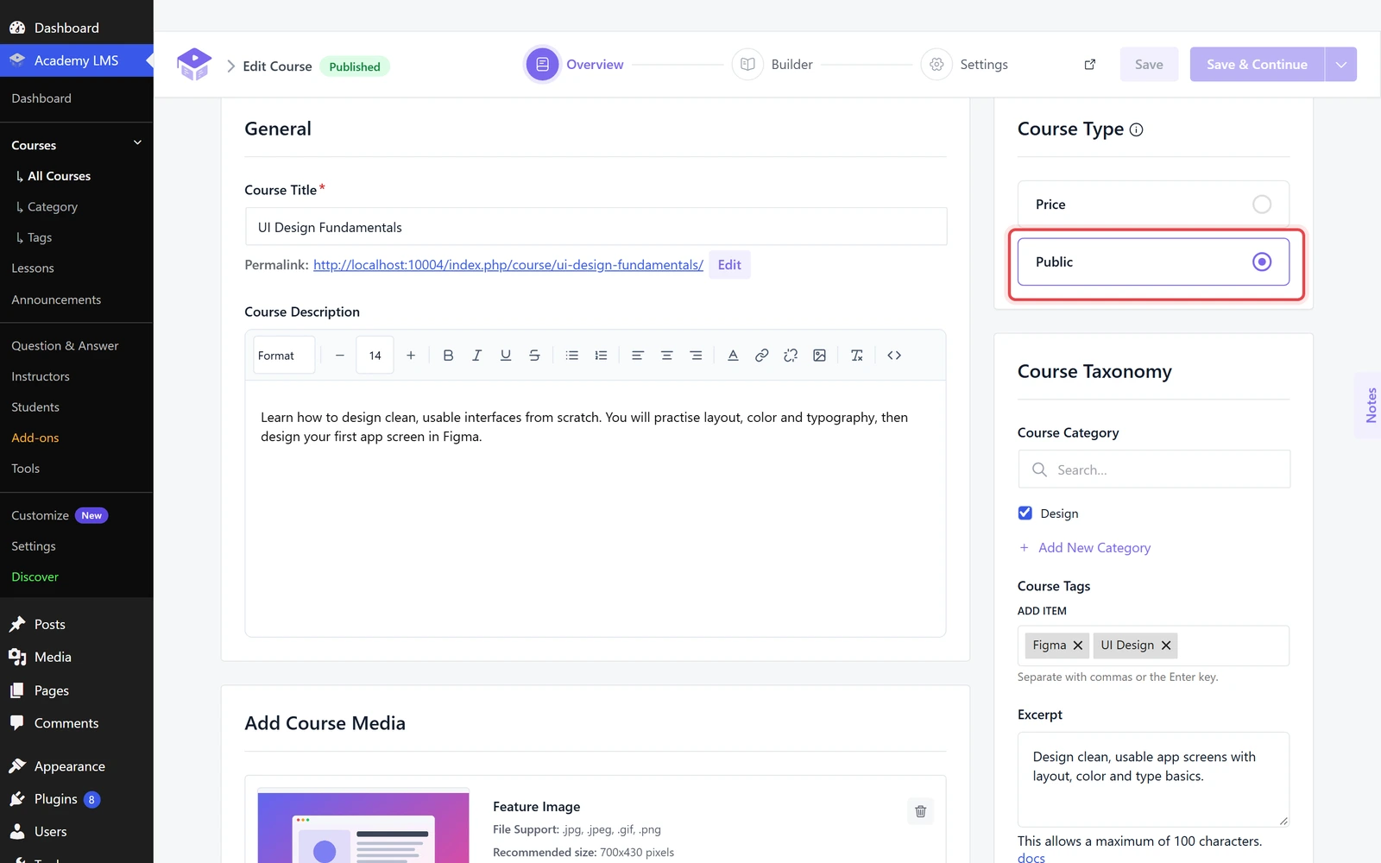
Task: Click Save & Continue button
Action: [1257, 65]
